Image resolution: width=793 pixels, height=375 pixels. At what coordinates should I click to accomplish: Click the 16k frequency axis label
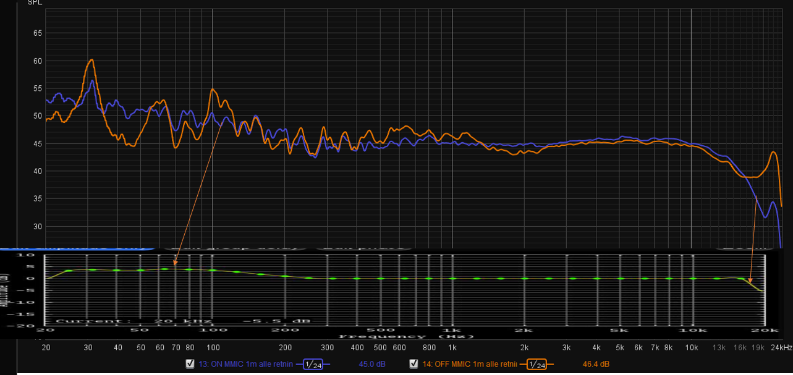point(740,348)
